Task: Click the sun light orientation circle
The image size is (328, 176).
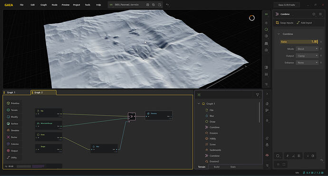Action: point(252,18)
